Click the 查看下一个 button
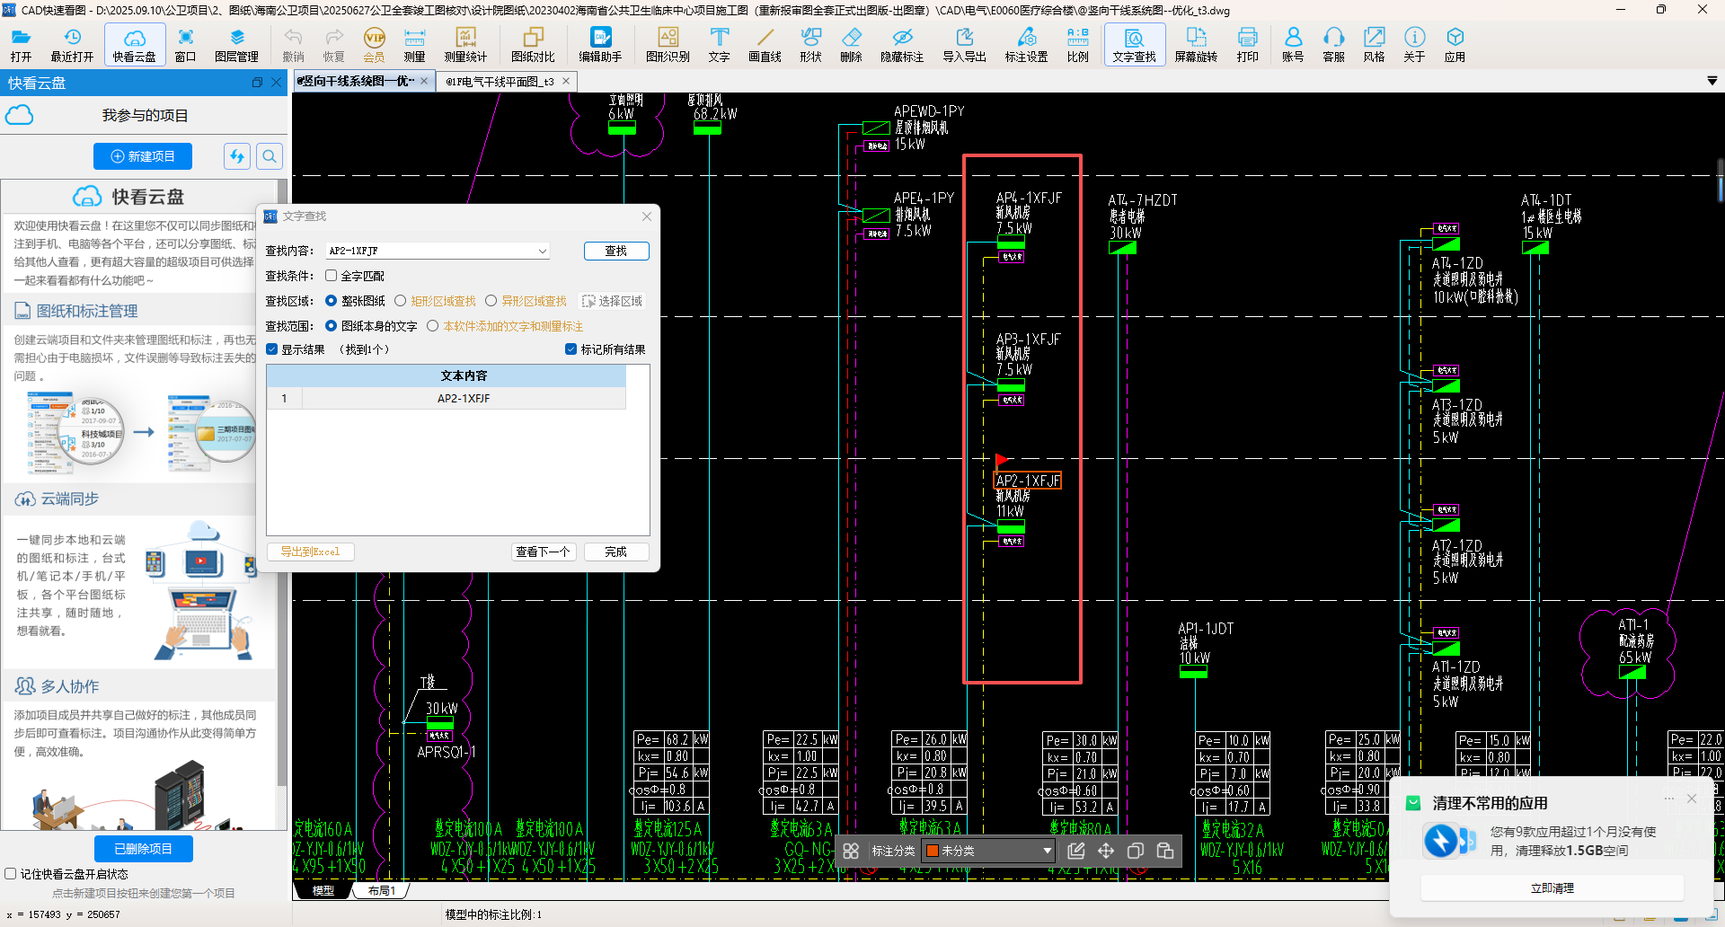This screenshot has width=1725, height=927. coord(543,552)
